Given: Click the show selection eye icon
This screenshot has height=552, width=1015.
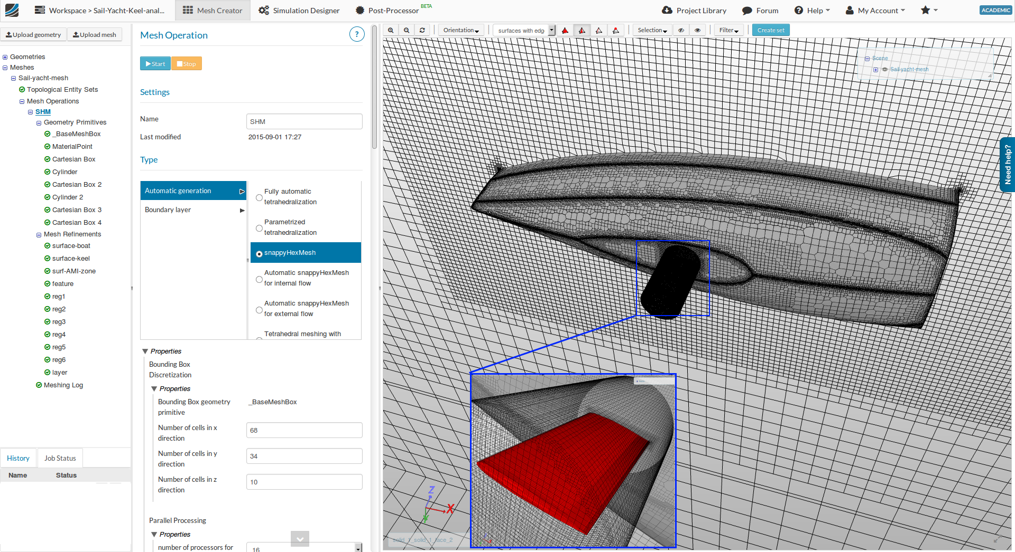Looking at the screenshot, I should coord(697,30).
